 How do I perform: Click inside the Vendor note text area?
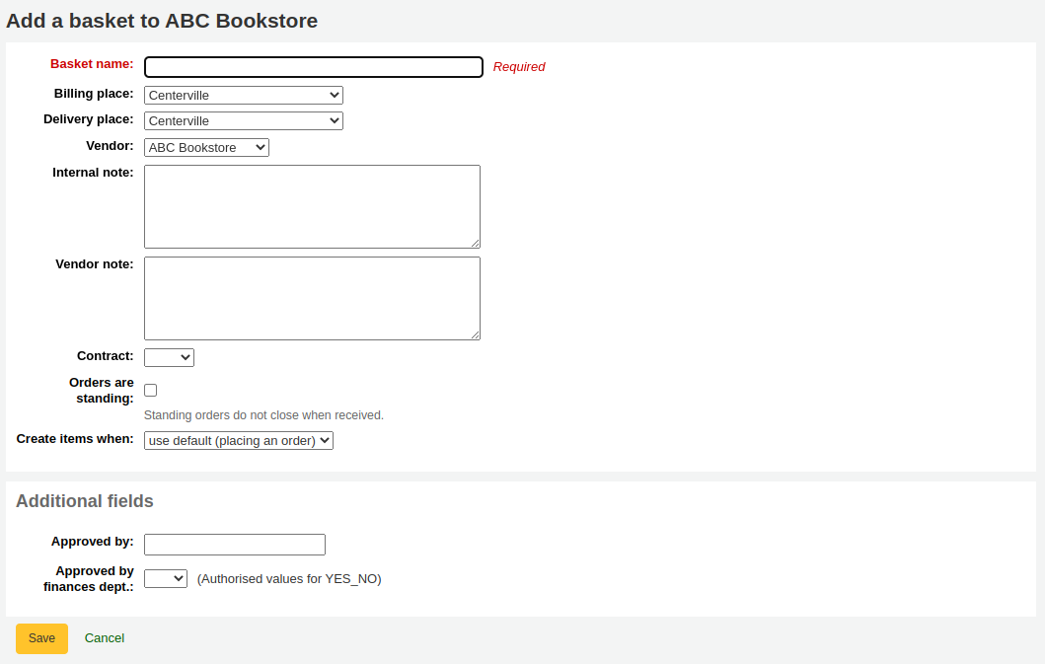tap(311, 297)
